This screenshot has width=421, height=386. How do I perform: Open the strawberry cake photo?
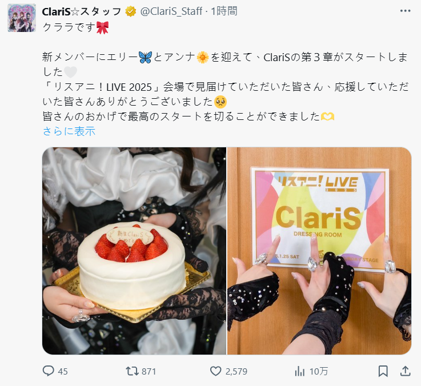point(134,251)
